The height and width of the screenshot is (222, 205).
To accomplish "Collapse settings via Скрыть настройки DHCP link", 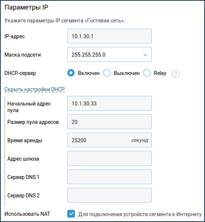I will click(35, 89).
